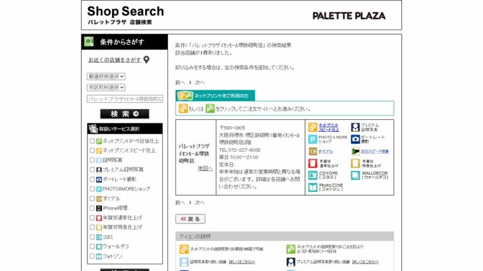
Task: Tick the 証明写真 checkbox
Action: (x=92, y=160)
